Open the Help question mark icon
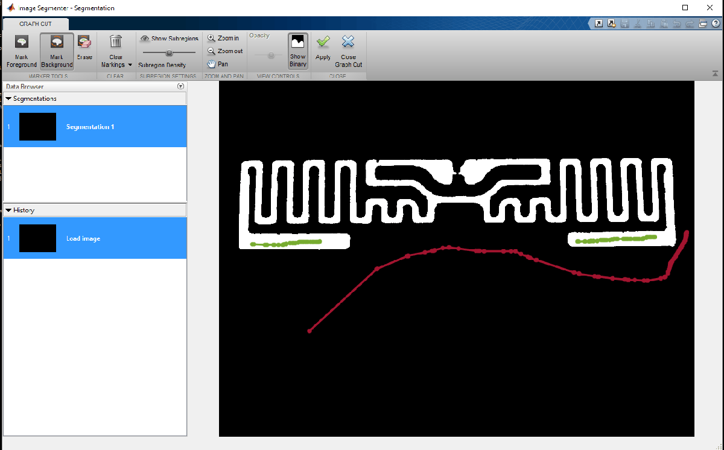 pos(716,24)
